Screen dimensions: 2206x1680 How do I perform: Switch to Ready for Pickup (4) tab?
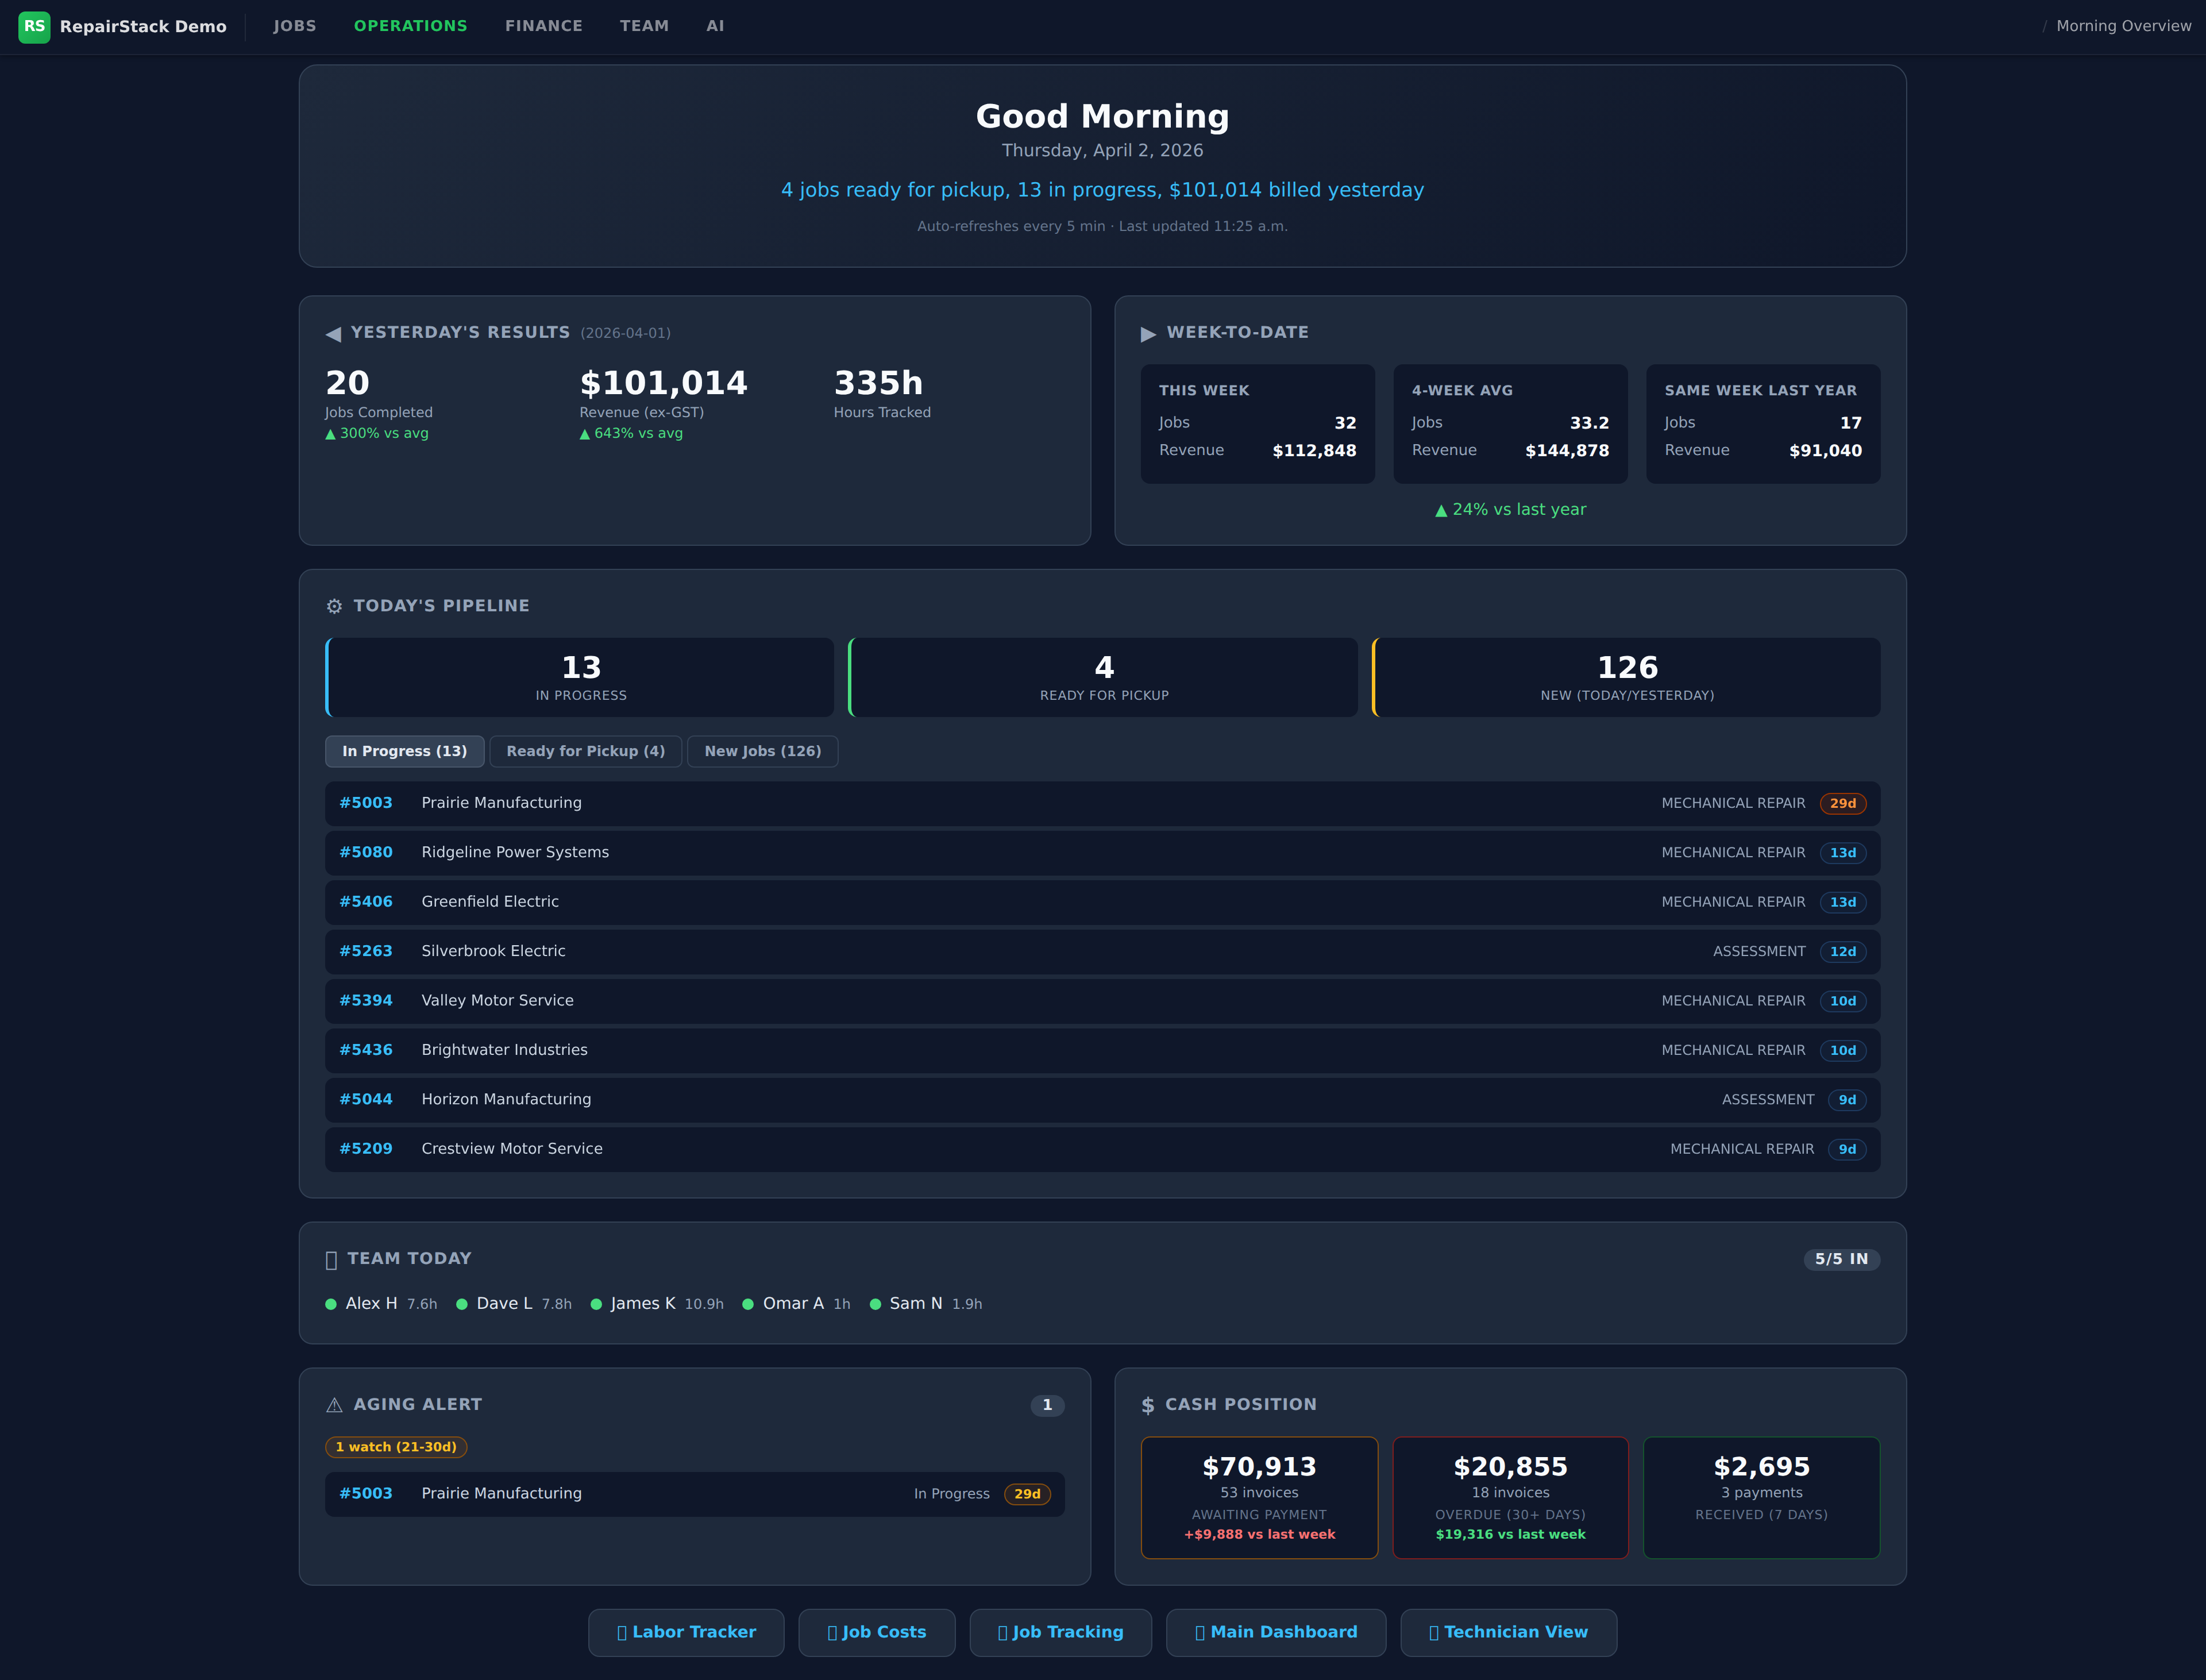pos(585,751)
